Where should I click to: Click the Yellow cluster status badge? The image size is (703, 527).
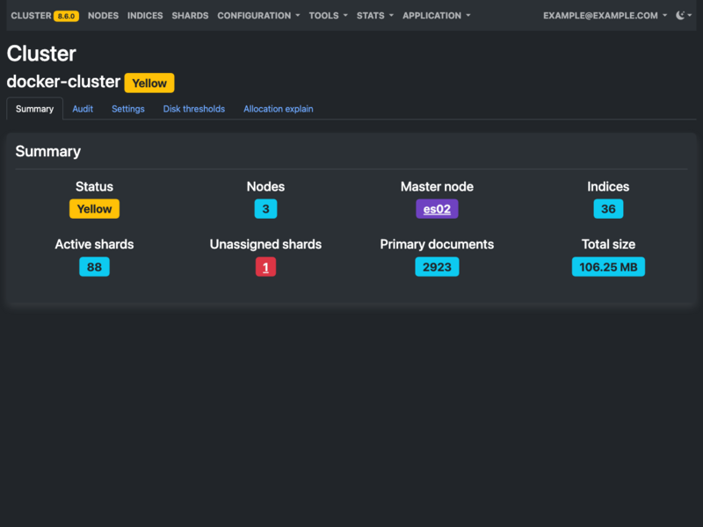[x=94, y=208]
